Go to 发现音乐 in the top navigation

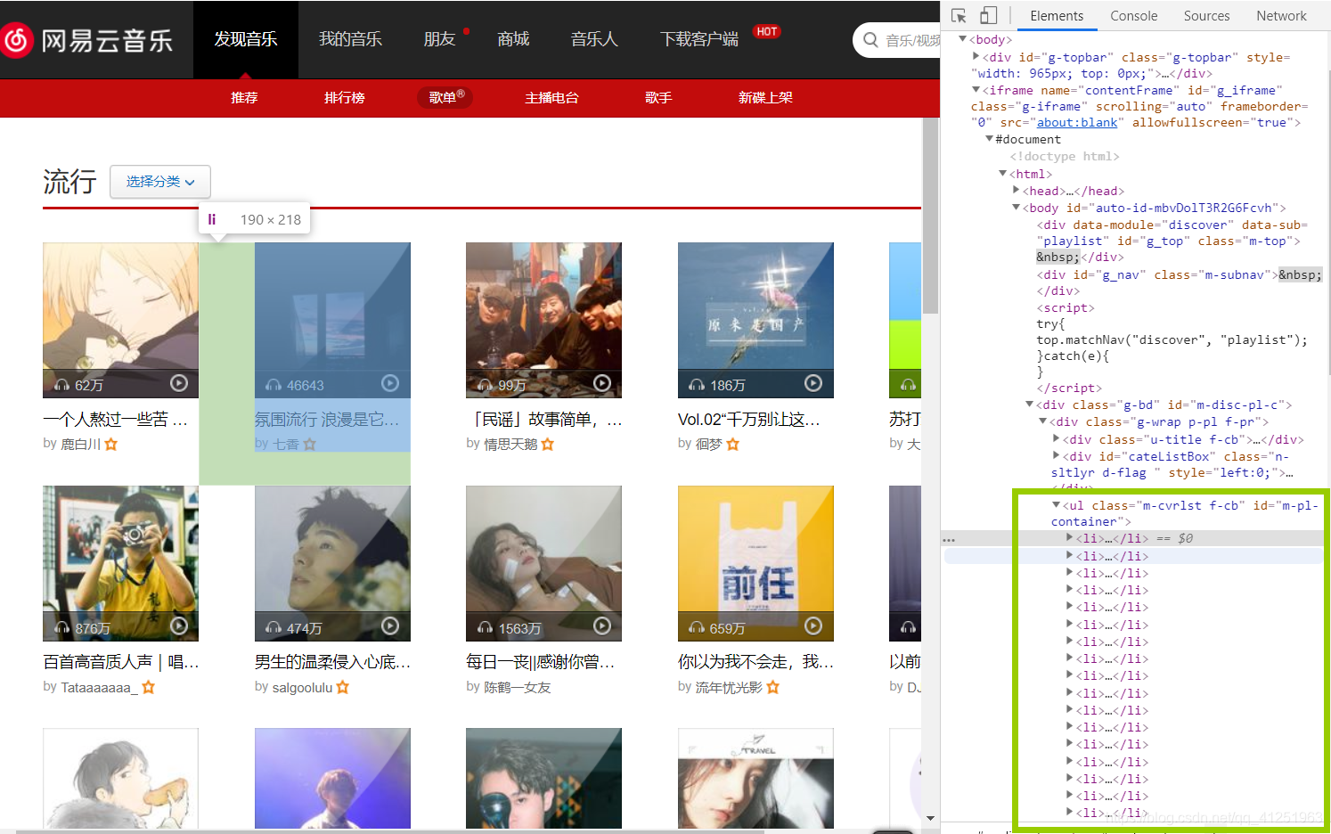246,39
